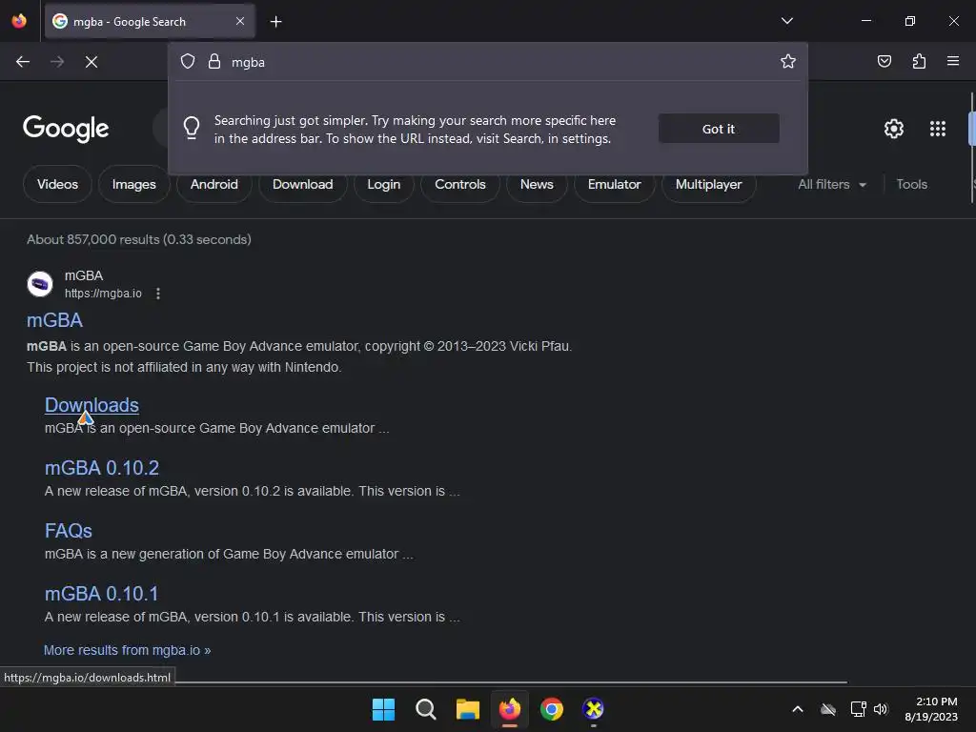Apply the Android filter chip
Image resolution: width=976 pixels, height=732 pixels.
214,184
